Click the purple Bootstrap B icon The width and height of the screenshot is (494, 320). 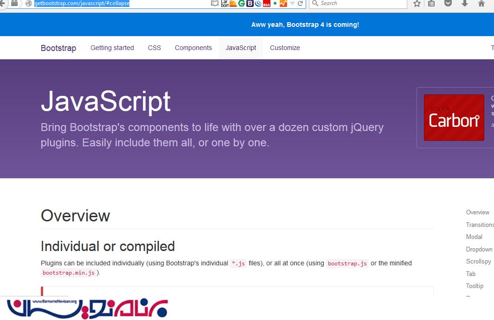tap(250, 4)
